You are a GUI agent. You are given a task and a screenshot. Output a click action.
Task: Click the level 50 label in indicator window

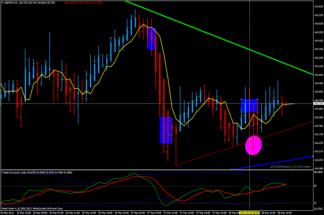(316, 186)
